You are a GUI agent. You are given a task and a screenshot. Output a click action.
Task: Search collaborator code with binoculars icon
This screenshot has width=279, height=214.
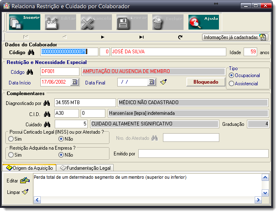coord(31,52)
